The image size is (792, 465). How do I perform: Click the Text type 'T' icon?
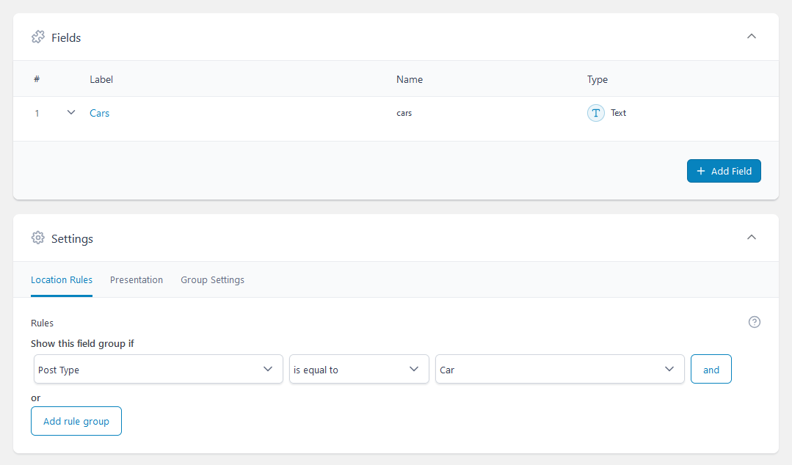pos(596,113)
